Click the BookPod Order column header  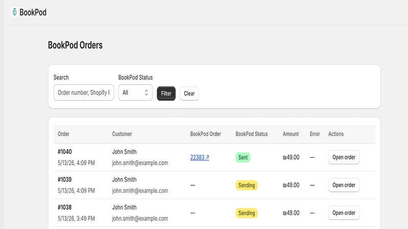(206, 134)
